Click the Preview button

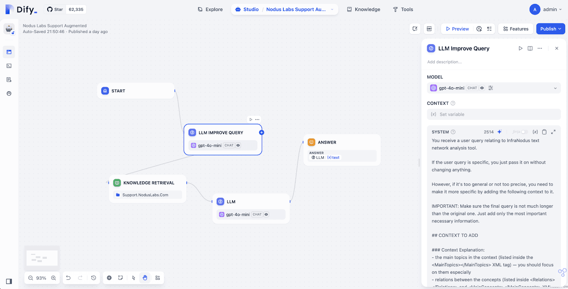457,29
